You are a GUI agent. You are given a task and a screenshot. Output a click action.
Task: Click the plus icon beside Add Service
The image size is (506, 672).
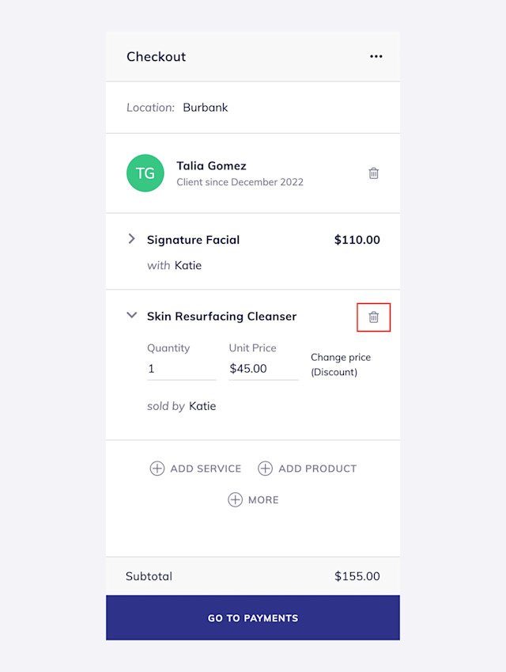(157, 469)
